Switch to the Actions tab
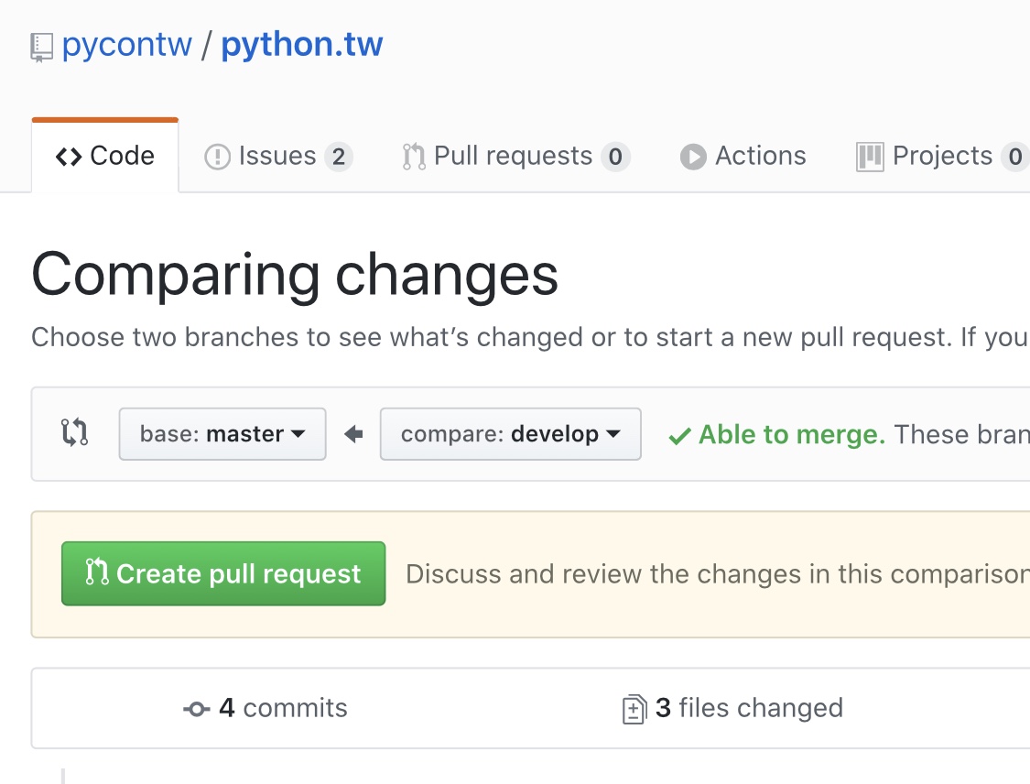 [x=761, y=156]
